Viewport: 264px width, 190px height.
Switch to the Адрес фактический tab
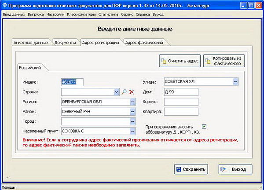tap(144, 43)
